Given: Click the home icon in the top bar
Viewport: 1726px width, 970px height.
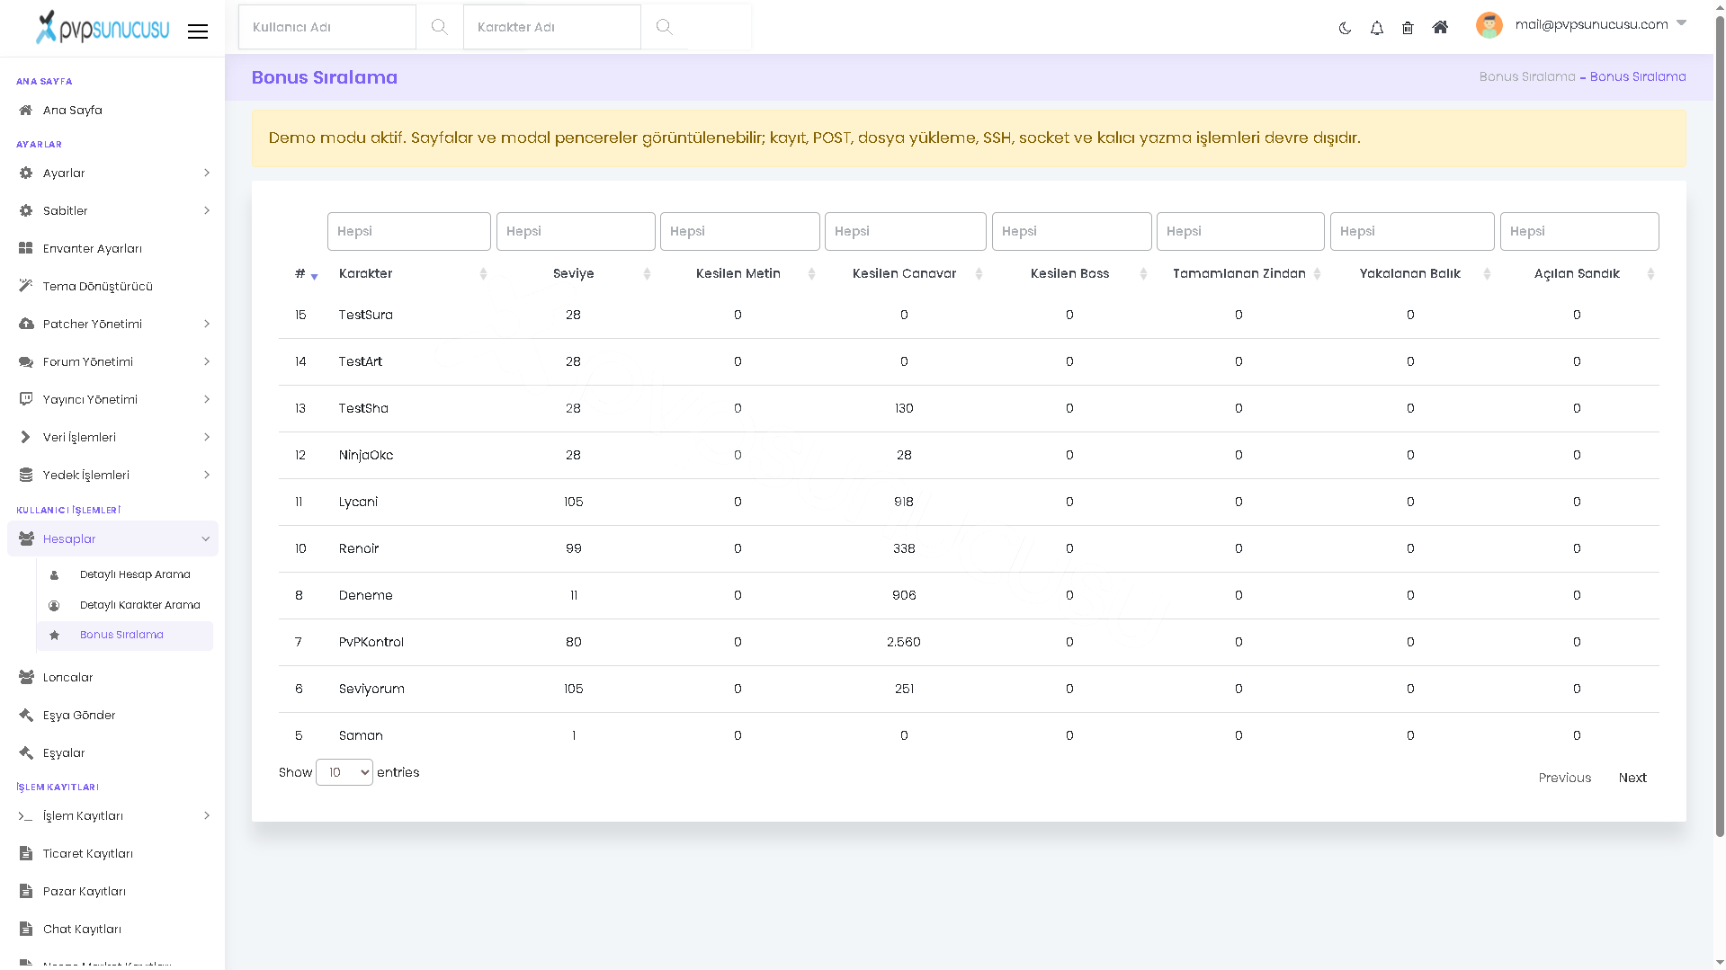Looking at the screenshot, I should coord(1440,27).
